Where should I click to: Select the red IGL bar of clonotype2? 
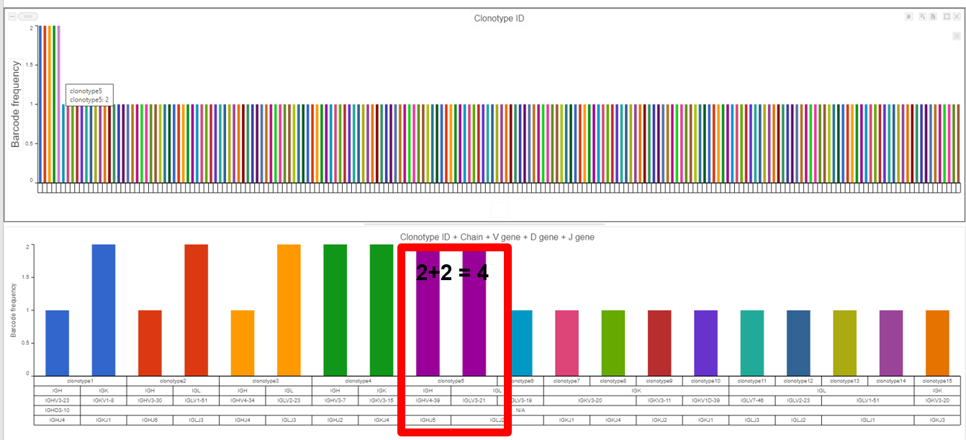[x=196, y=309]
